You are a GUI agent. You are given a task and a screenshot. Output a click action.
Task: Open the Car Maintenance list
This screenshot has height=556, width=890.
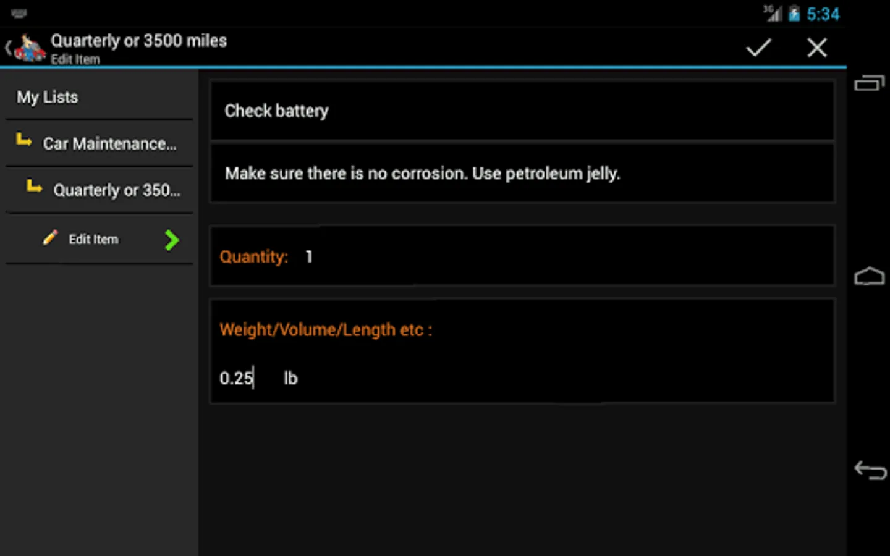point(109,143)
